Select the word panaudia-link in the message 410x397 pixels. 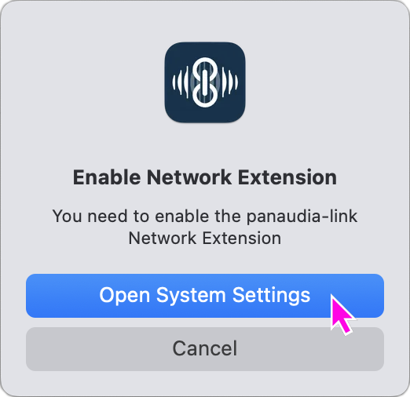coord(302,217)
